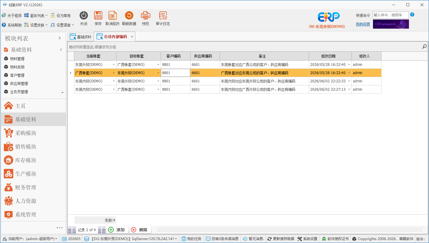
Task: Click the 预览 printer icon
Action: 146,16
